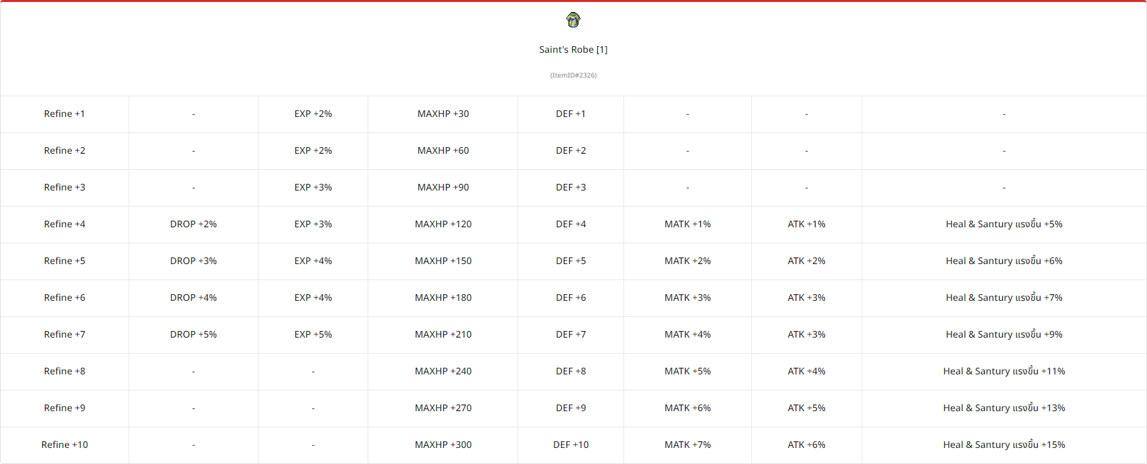Viewport: 1147px width, 464px height.
Task: Click the Heal & Santury +5% cell
Action: click(1004, 225)
